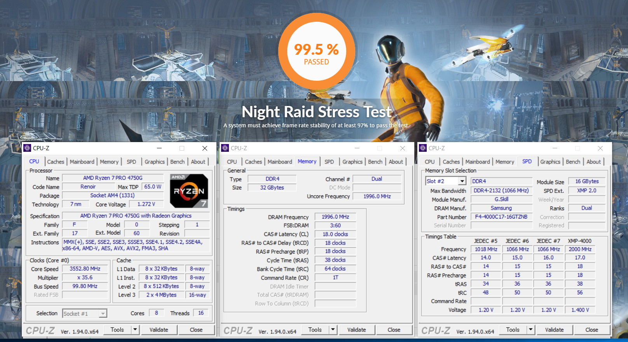Open Tools dropdown arrow in left CPU-Z window
This screenshot has height=342, width=628.
(x=135, y=330)
